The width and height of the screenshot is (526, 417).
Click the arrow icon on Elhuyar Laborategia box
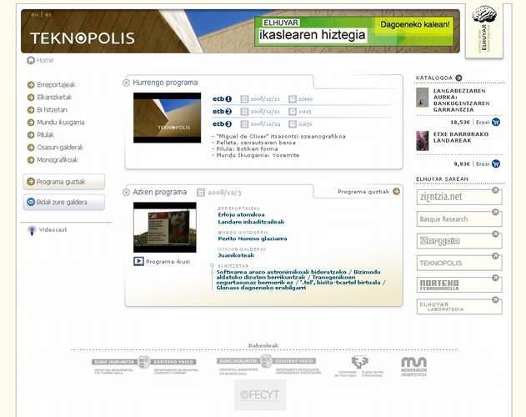[x=495, y=300]
